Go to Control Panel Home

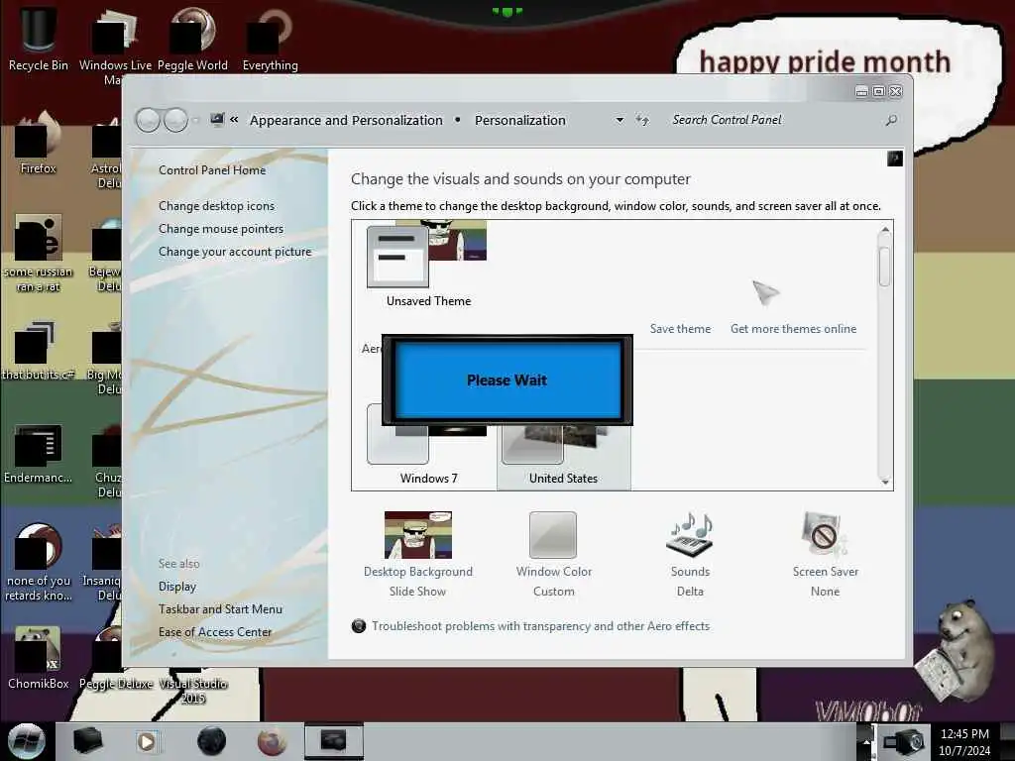coord(212,170)
